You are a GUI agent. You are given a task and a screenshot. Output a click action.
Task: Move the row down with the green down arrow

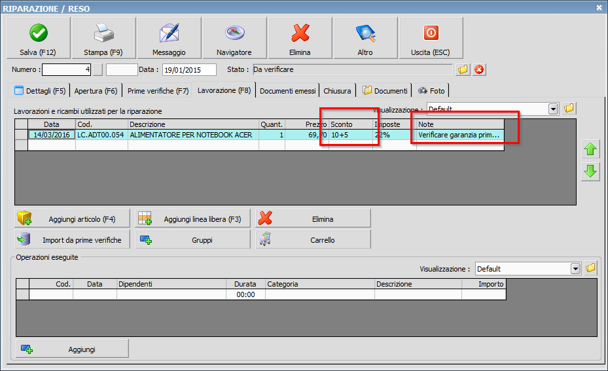point(590,171)
